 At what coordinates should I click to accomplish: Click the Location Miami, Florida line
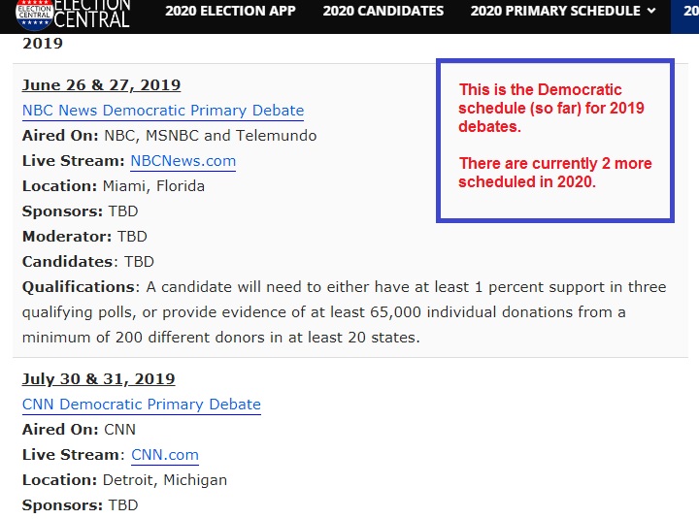114,185
